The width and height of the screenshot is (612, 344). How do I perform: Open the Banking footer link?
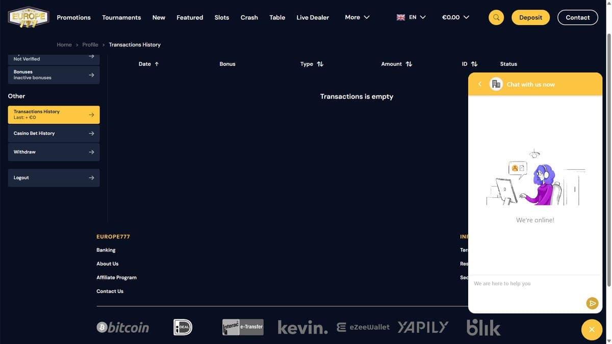coord(106,250)
